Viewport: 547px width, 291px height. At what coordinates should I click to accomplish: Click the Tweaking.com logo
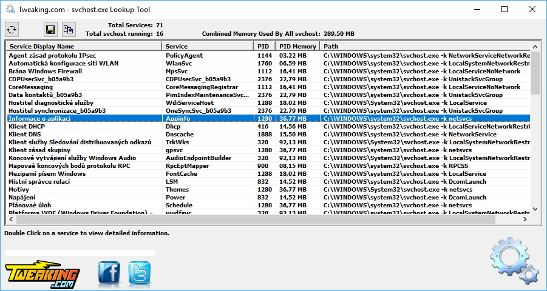point(42,274)
